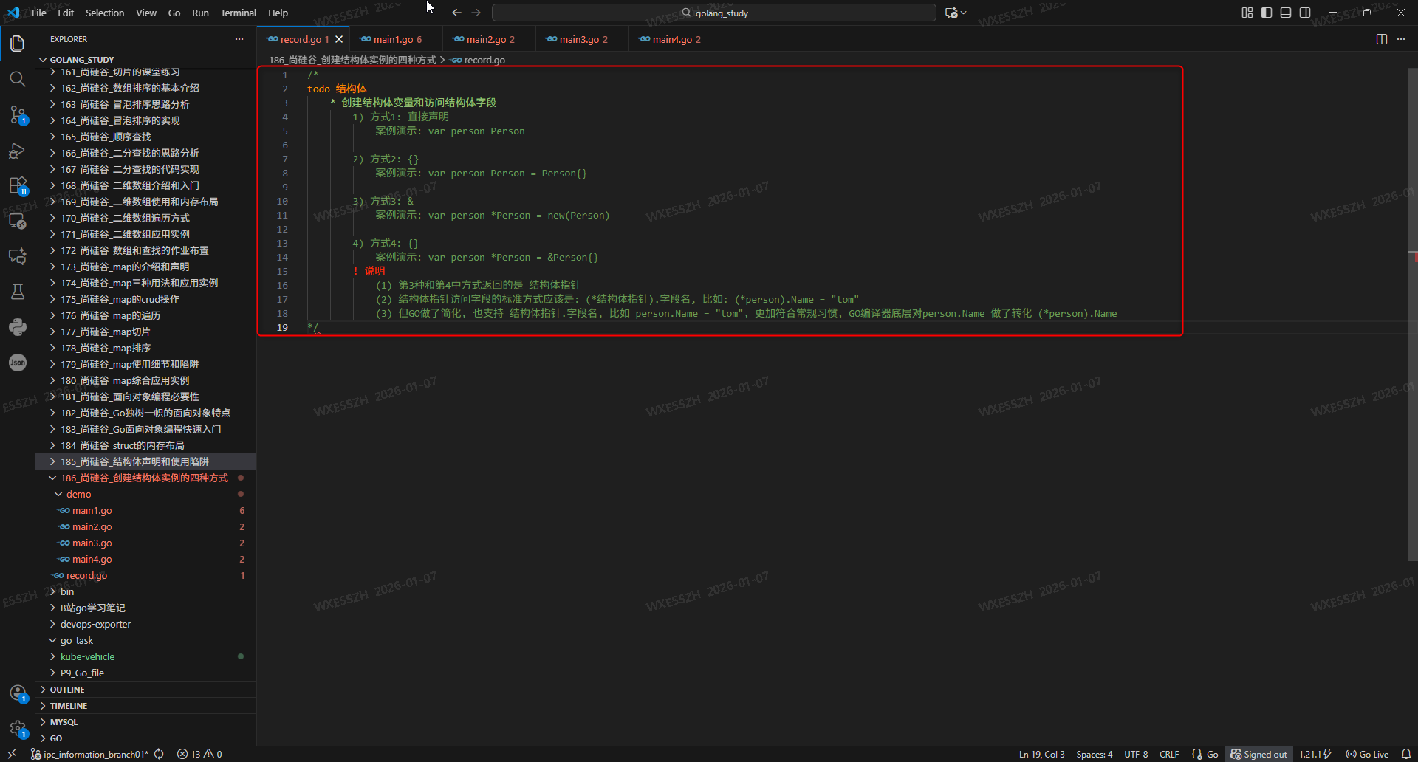Click the Go Back arrow in title bar
1418x762 pixels.
456,13
